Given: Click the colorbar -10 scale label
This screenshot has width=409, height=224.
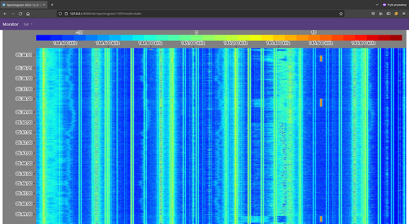Looking at the screenshot, I should point(79,33).
